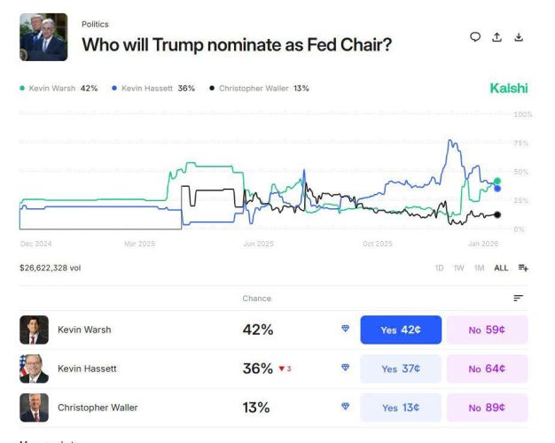Click diamond icon in Kevin Hassett row
The width and height of the screenshot is (555, 443).
pos(345,369)
